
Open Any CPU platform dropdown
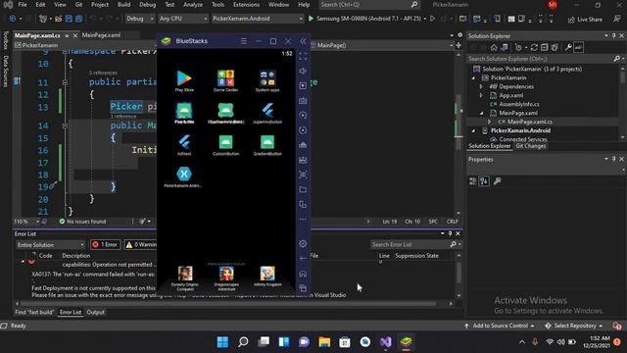click(x=183, y=19)
